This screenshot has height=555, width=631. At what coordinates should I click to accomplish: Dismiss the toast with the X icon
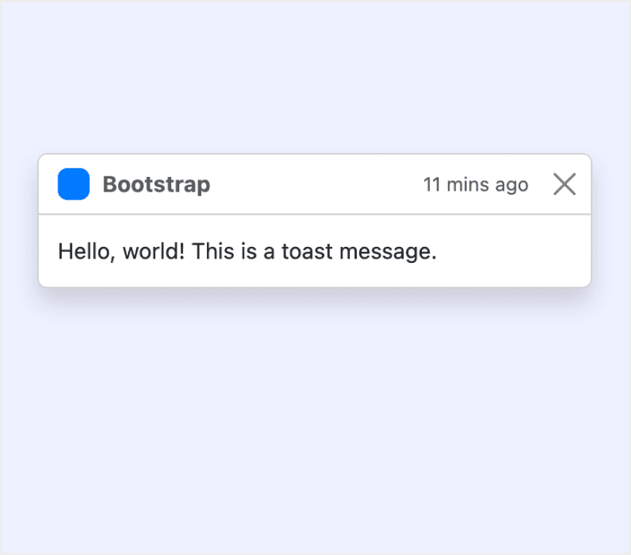[x=564, y=184]
